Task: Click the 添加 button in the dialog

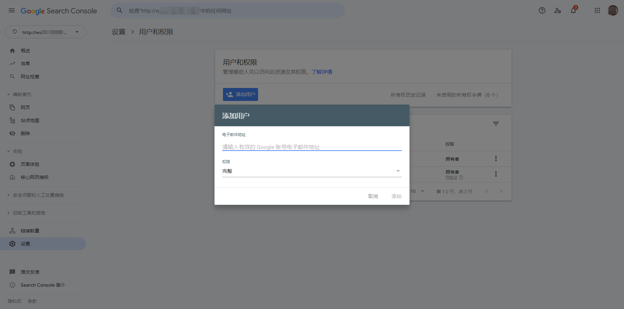Action: (x=396, y=196)
